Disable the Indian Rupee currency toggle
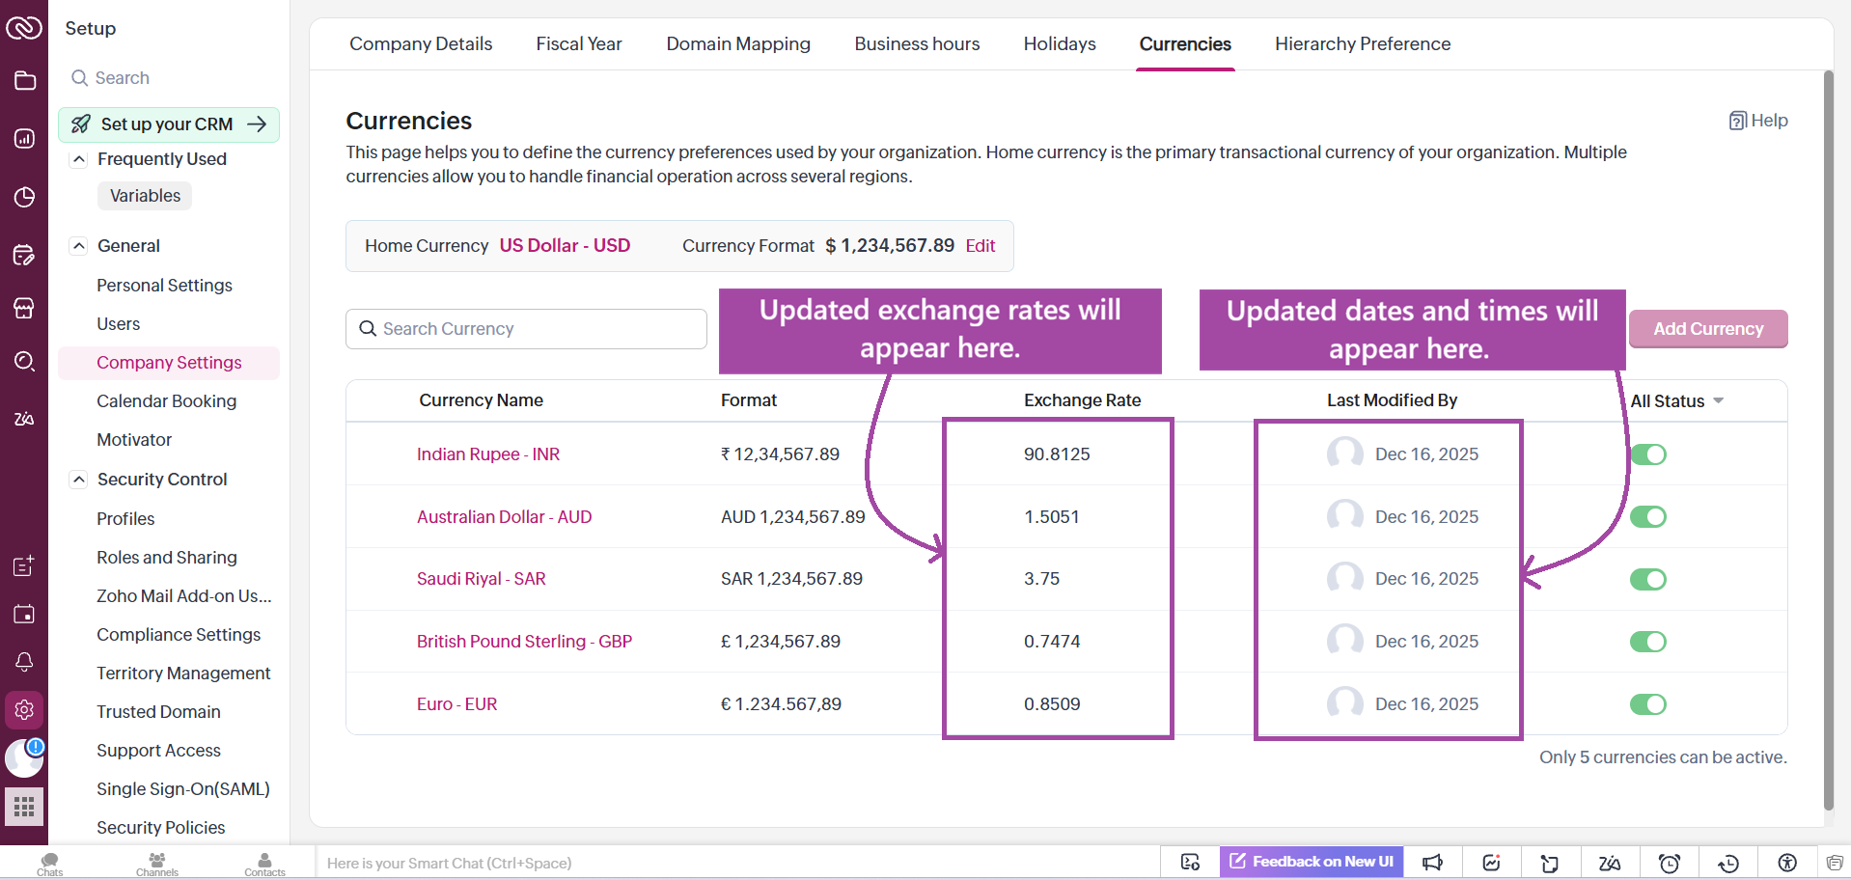Viewport: 1851px width, 880px height. tap(1647, 454)
